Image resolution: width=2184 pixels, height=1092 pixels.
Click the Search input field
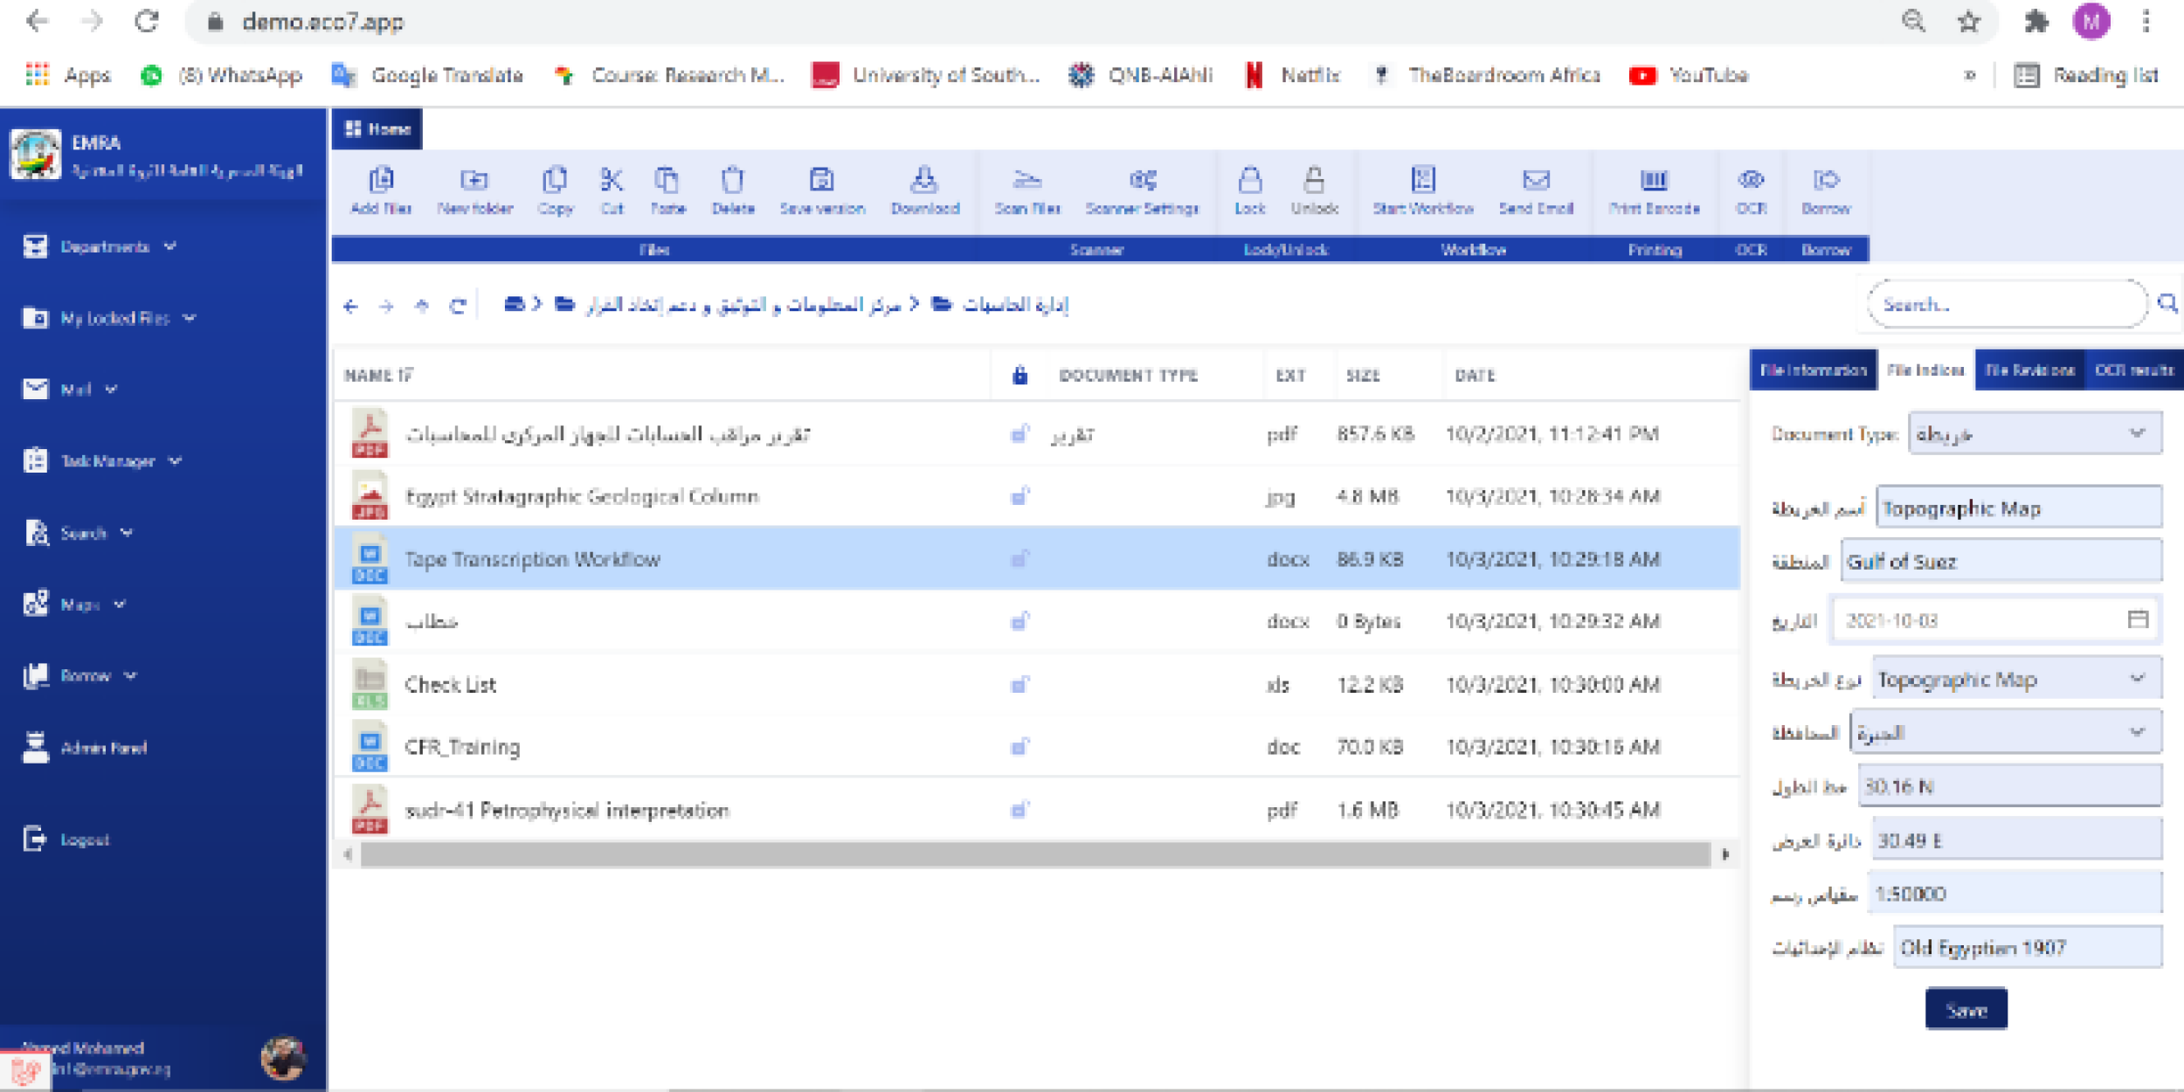2006,304
